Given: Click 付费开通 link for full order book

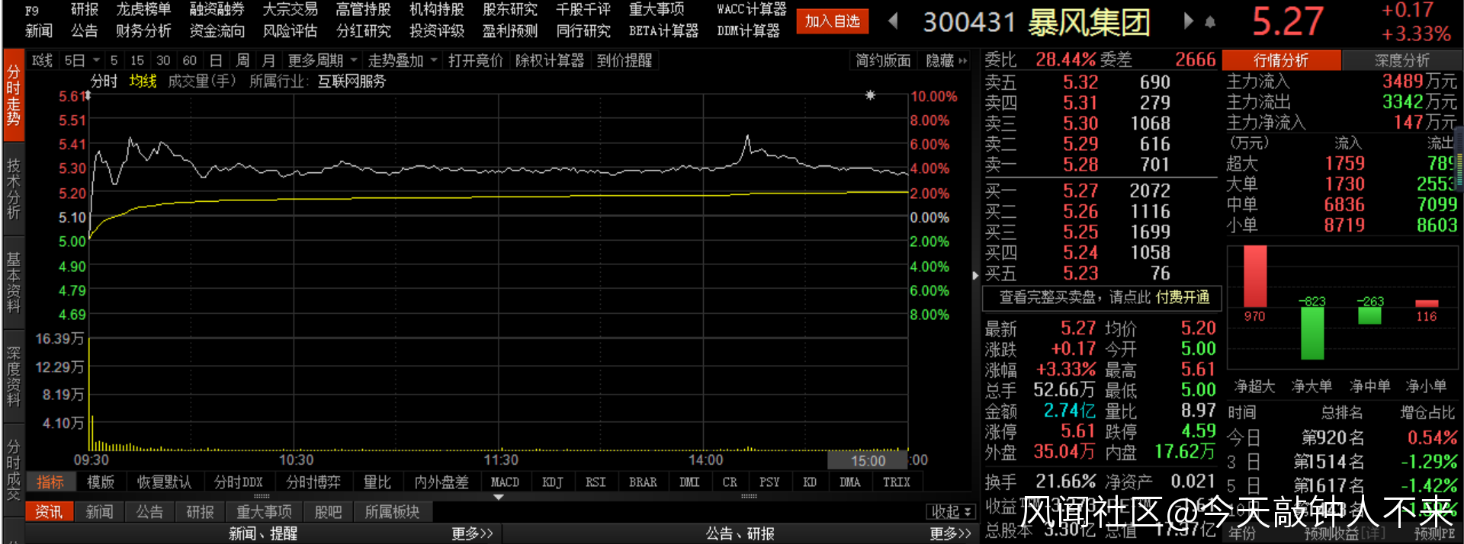Looking at the screenshot, I should [1183, 297].
